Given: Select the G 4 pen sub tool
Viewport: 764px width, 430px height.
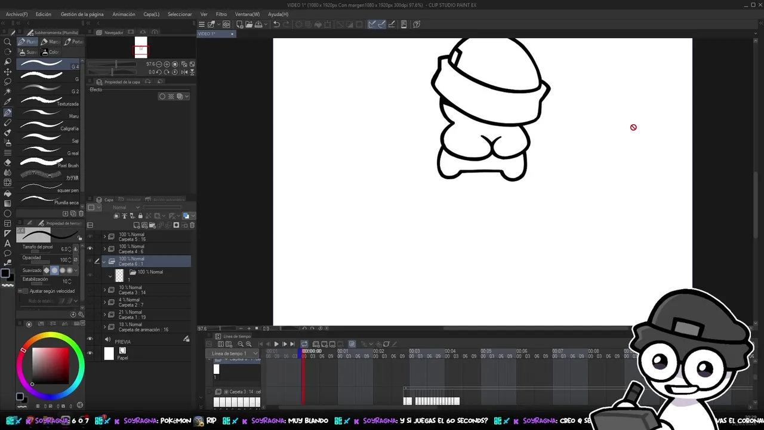Looking at the screenshot, I should pyautogui.click(x=48, y=64).
